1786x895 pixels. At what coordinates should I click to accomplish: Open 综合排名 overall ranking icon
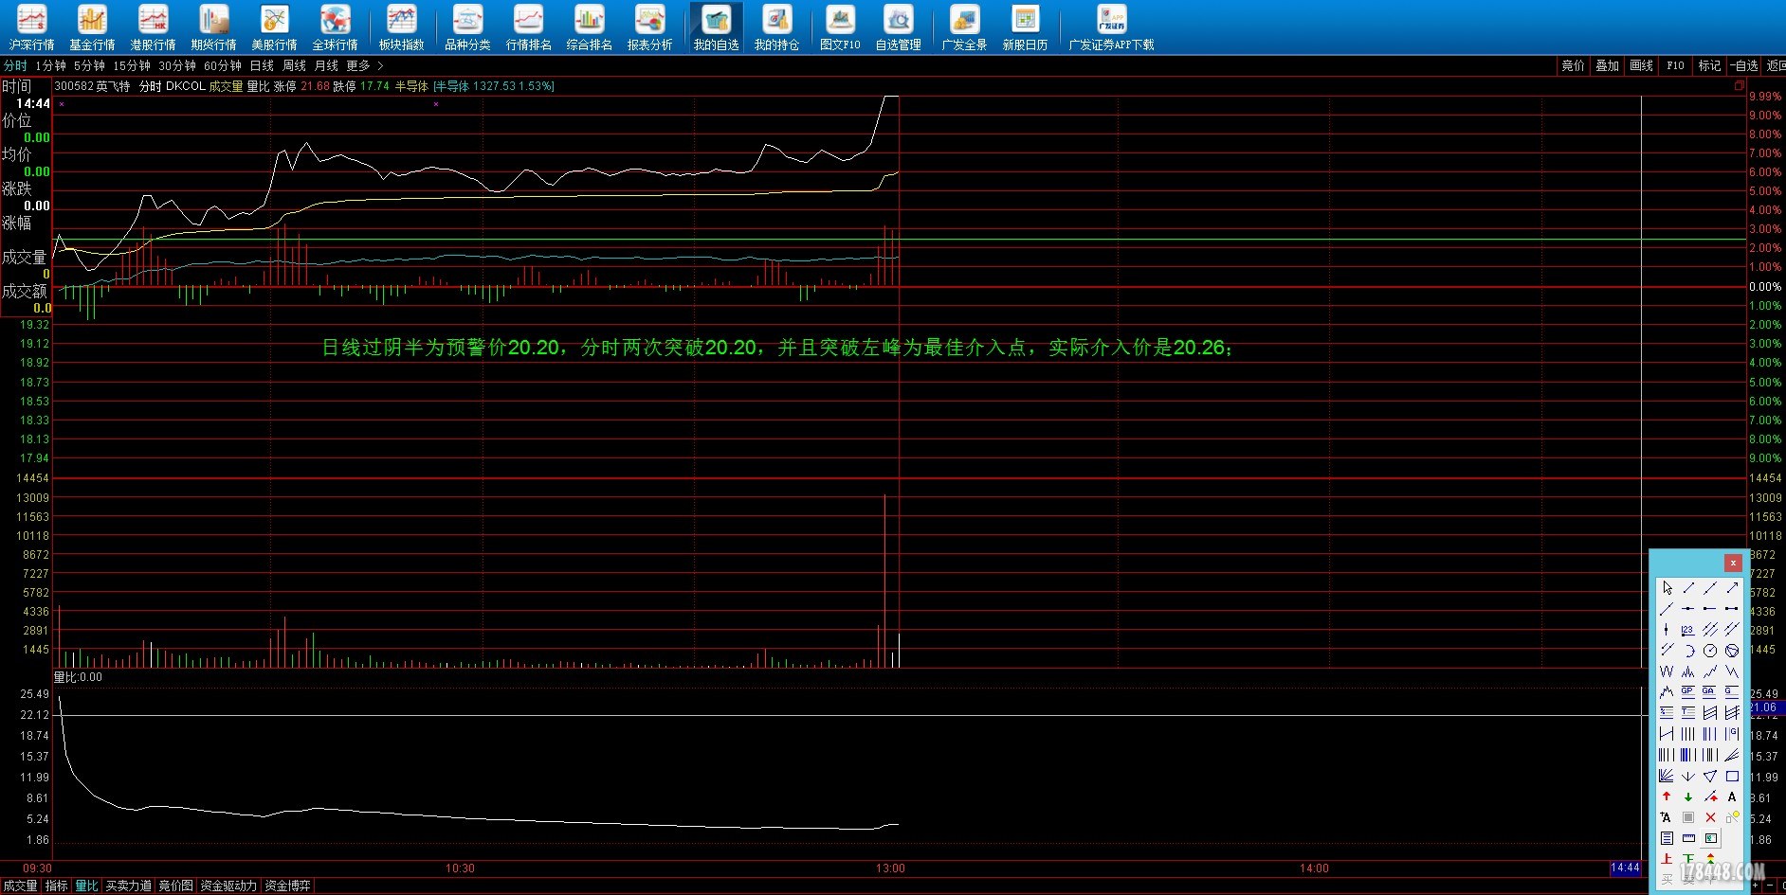[x=589, y=27]
